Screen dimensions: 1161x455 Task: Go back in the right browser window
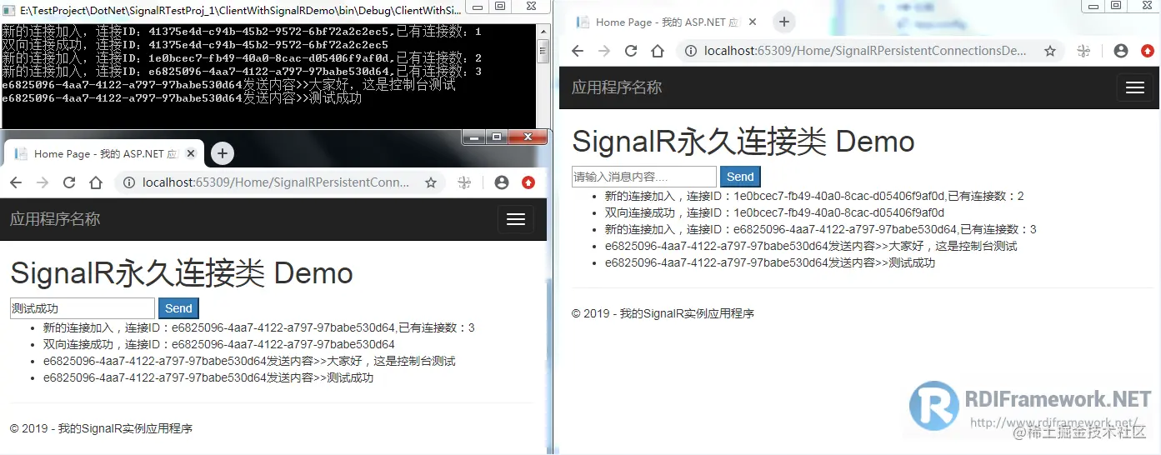click(x=578, y=51)
